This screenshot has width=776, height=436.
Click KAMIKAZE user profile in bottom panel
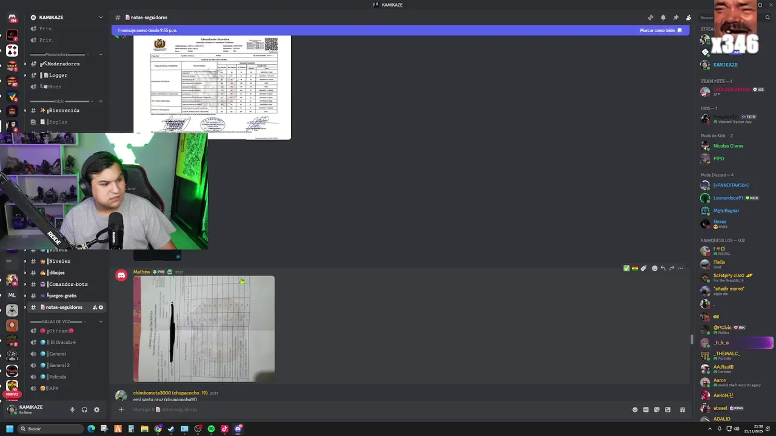pyautogui.click(x=30, y=409)
